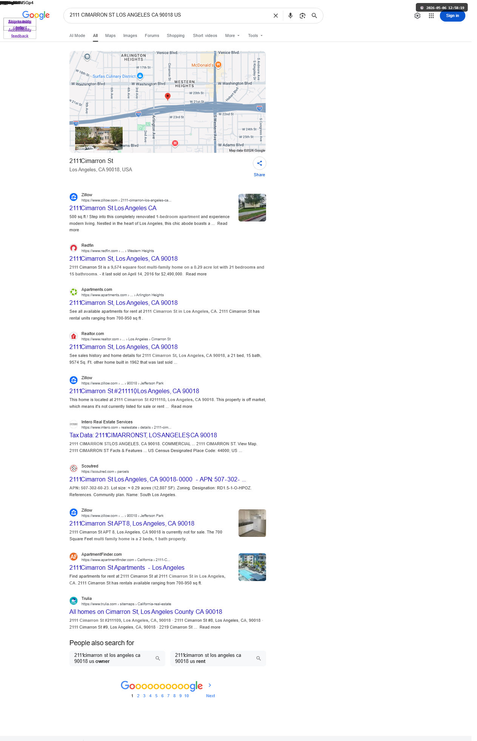The image size is (477, 741).
Task: Open Realtor.com result title link
Action: (123, 347)
